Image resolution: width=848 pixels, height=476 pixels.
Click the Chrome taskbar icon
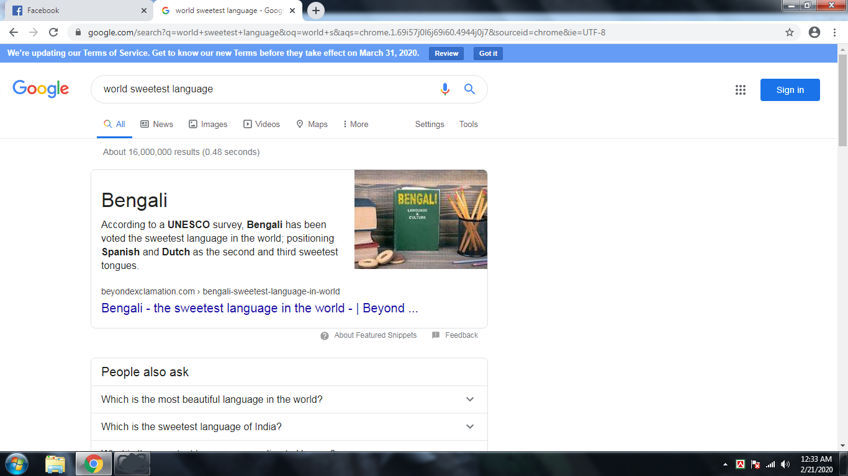(94, 464)
